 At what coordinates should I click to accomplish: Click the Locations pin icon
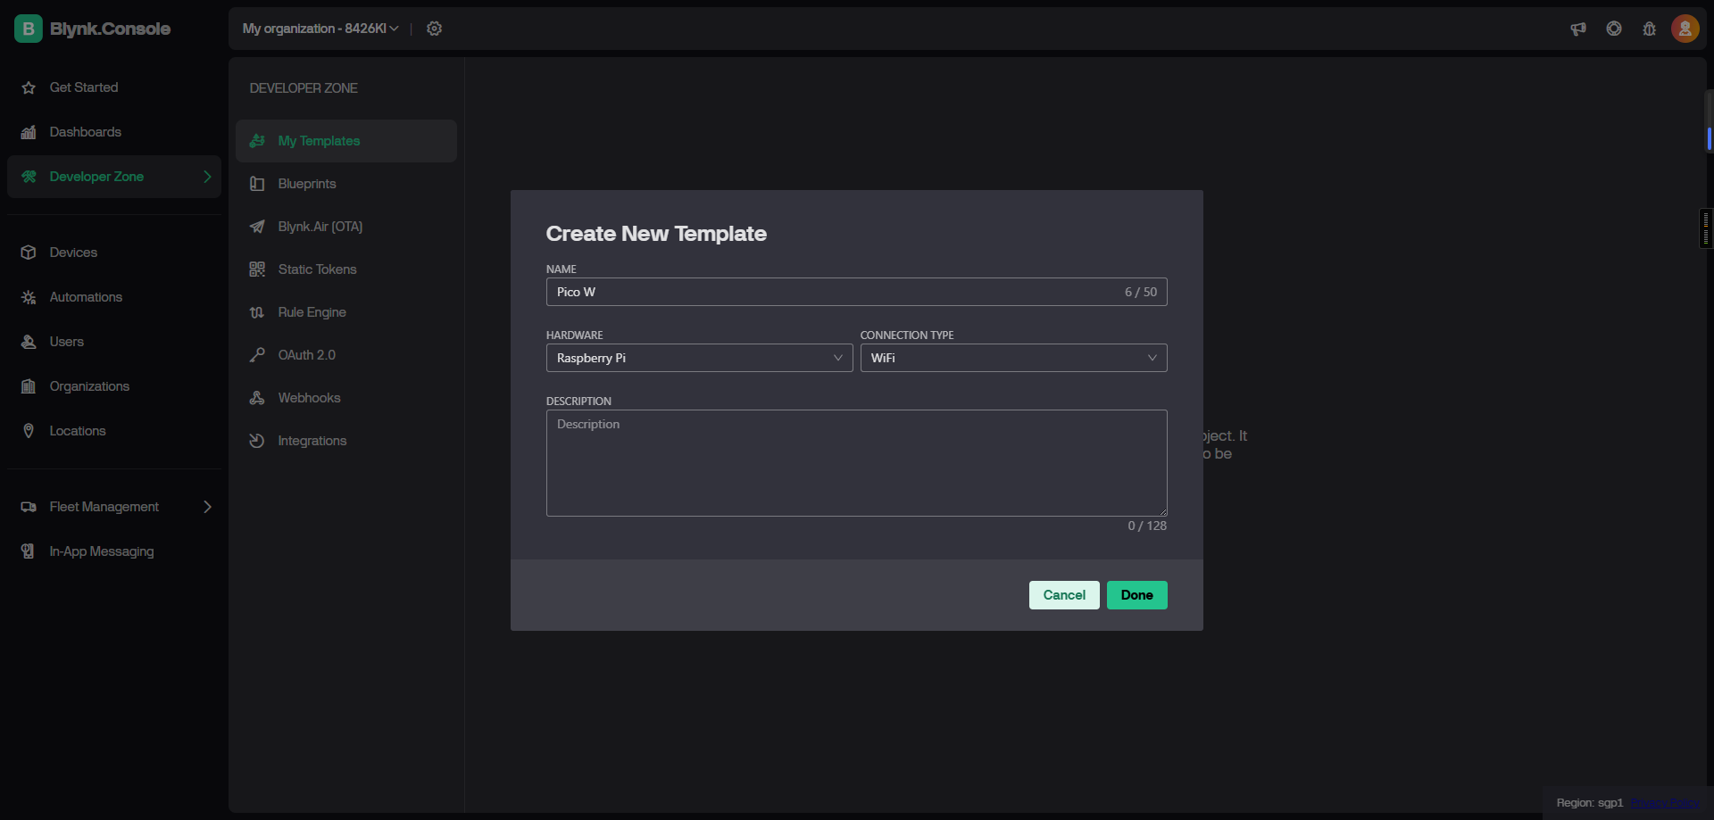(29, 431)
